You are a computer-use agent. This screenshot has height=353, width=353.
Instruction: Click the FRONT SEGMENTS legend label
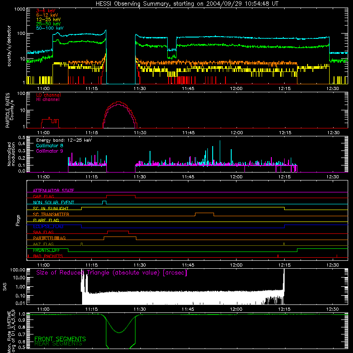tap(60, 339)
